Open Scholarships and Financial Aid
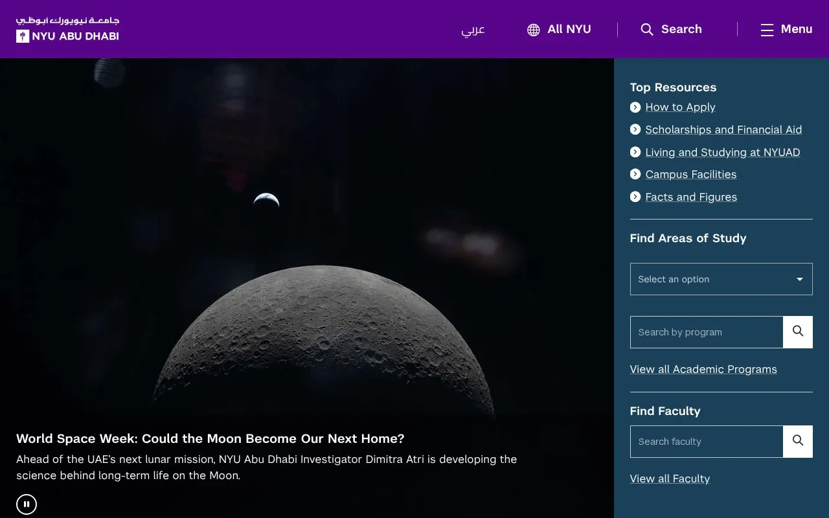829x518 pixels. pyautogui.click(x=723, y=129)
